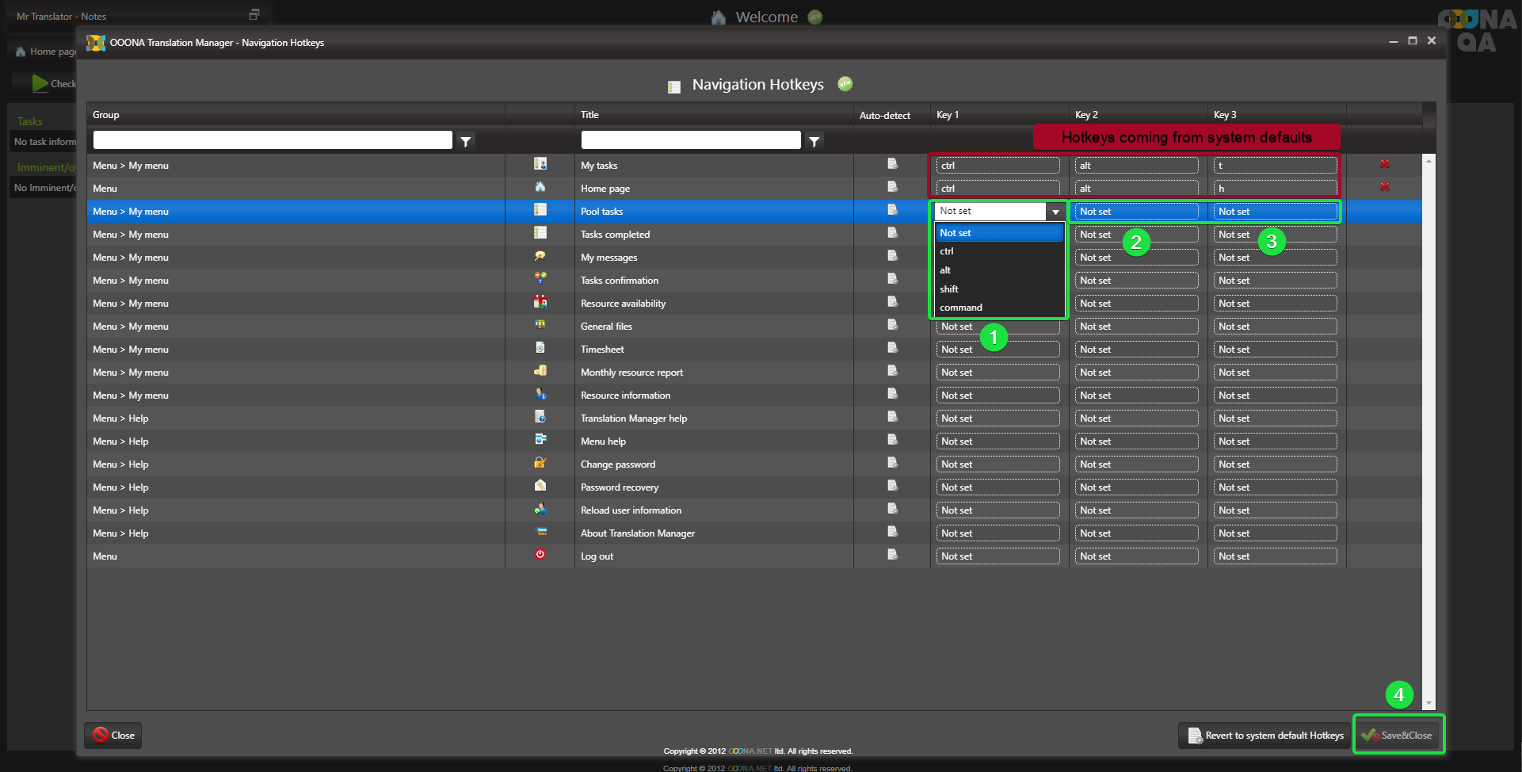1522x772 pixels.
Task: Click the auto-detect icon for Log out row
Action: pos(892,555)
